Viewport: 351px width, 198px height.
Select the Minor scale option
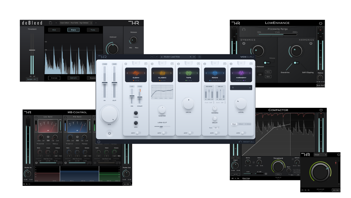(241, 124)
